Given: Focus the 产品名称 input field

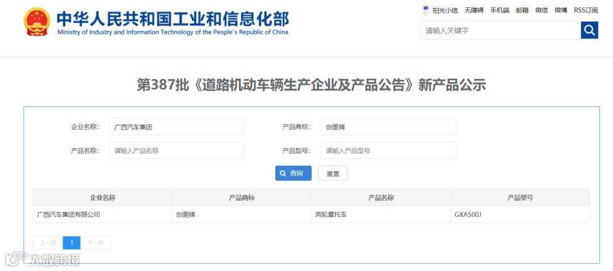Looking at the screenshot, I should (177, 150).
